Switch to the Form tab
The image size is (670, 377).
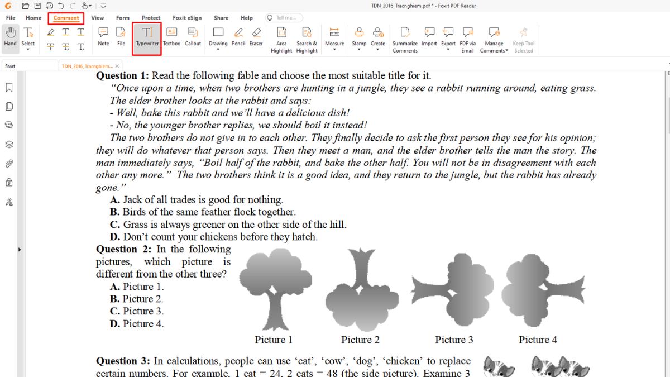(x=123, y=18)
